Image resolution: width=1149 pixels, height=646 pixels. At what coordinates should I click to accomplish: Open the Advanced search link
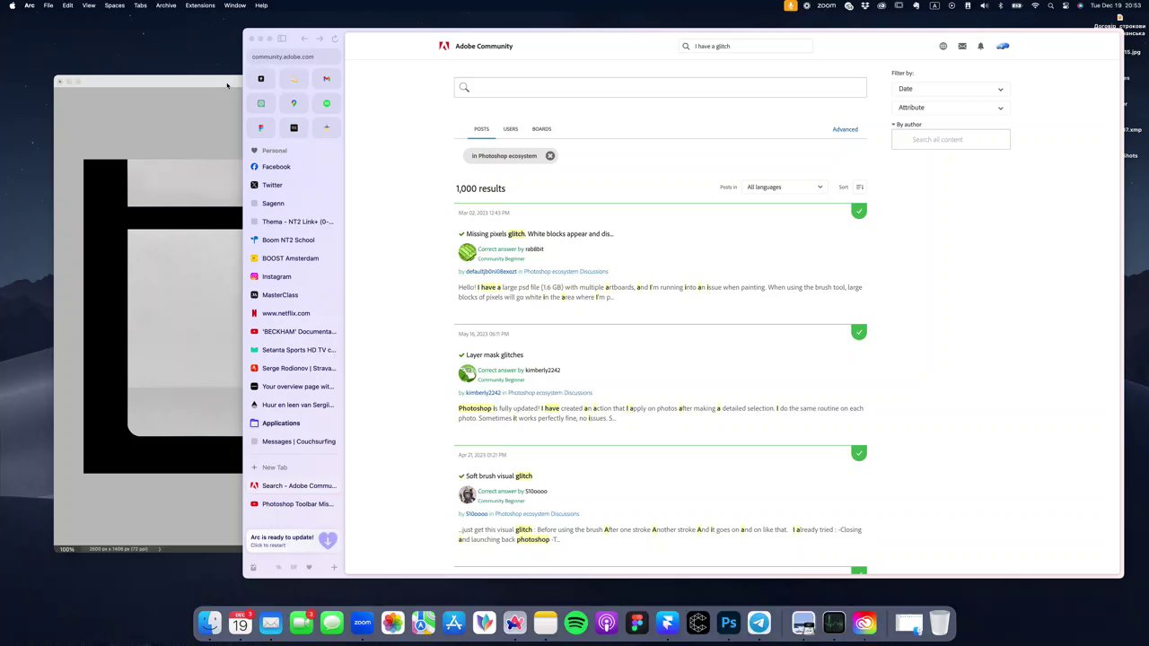pos(845,129)
